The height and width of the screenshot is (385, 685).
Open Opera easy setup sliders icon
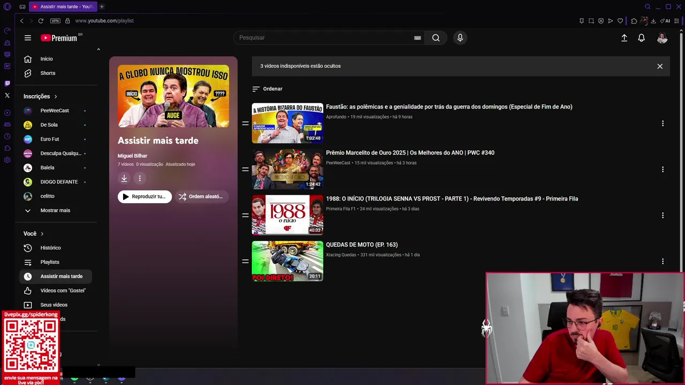click(677, 21)
